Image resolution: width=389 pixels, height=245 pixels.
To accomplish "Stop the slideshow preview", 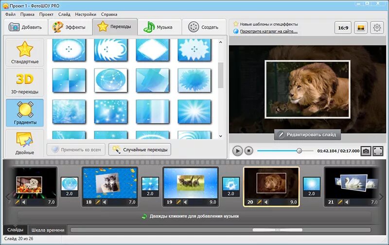I will pos(248,151).
